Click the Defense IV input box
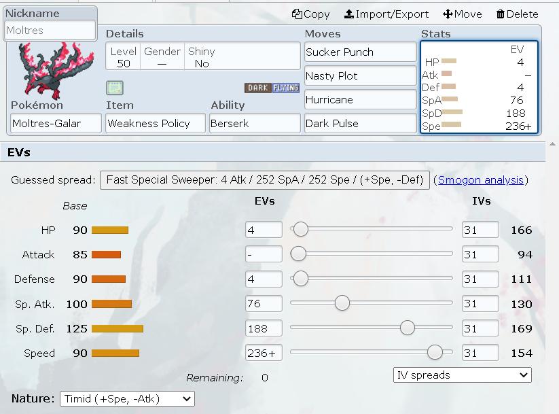This screenshot has height=414, width=559. [x=480, y=279]
